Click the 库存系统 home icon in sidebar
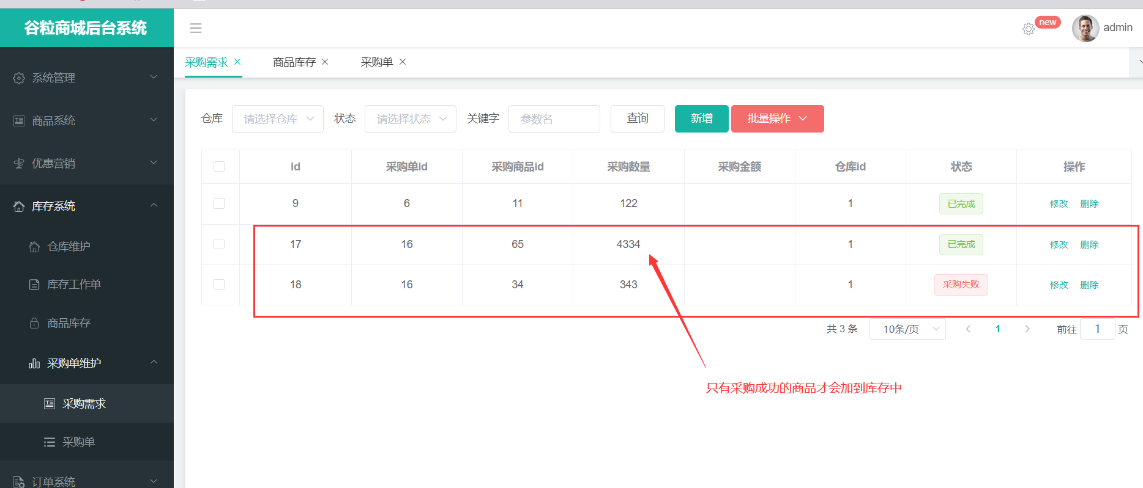 click(19, 206)
